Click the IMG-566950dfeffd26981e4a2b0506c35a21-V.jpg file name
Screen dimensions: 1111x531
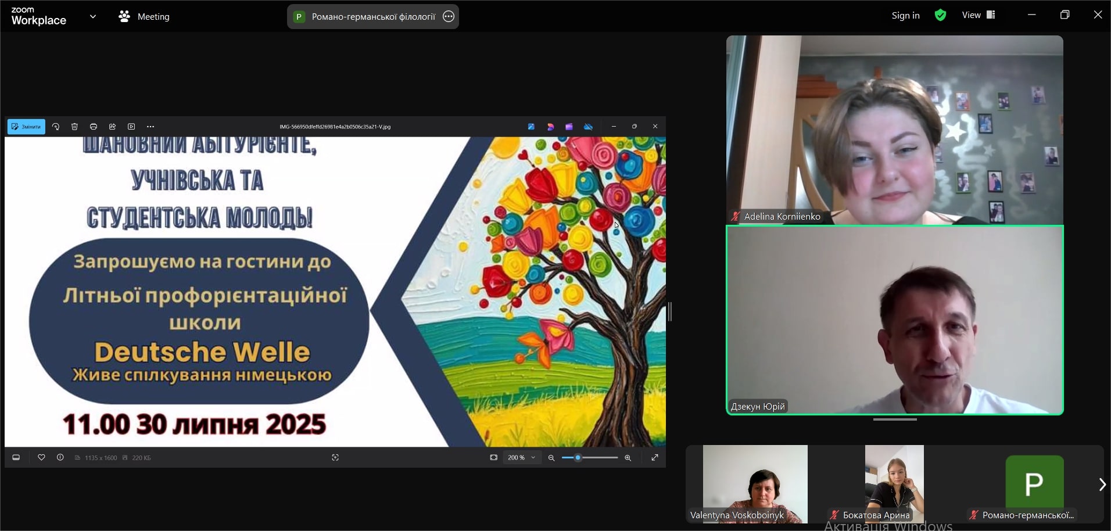tap(335, 127)
